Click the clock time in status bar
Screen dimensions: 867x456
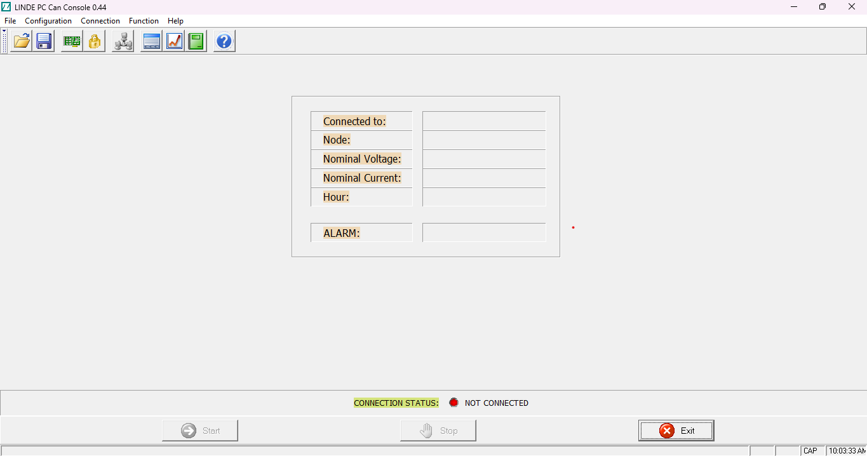(x=847, y=451)
